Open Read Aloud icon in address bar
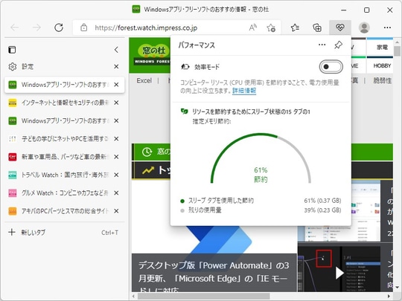The width and height of the screenshot is (402, 301). click(253, 27)
